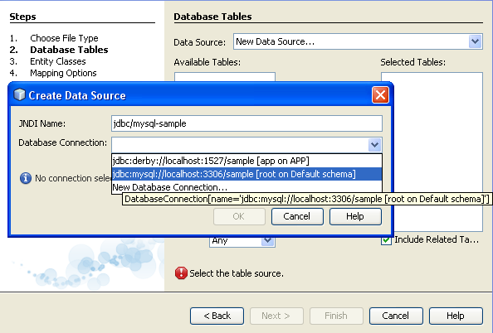Click the Finish wizard button
This screenshot has height=333, width=493.
click(x=336, y=316)
